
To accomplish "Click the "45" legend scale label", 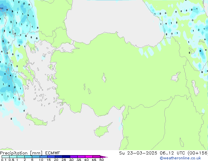I will click(x=94, y=160).
